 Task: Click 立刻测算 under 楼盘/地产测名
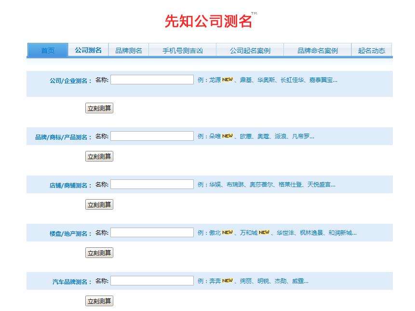(x=99, y=253)
